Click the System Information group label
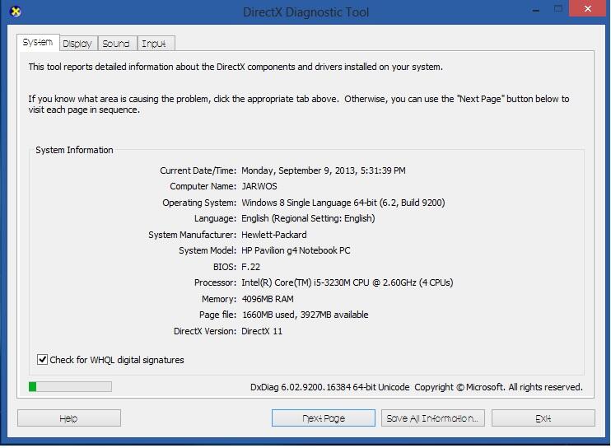This screenshot has width=611, height=448. click(x=74, y=150)
